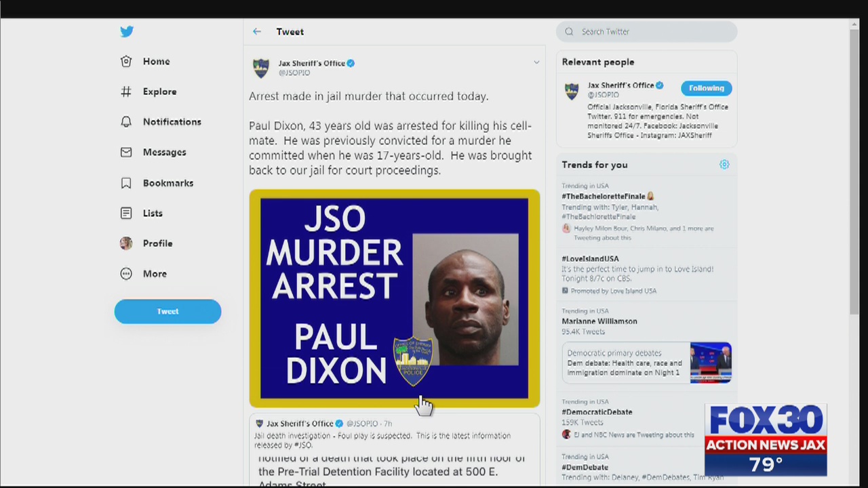Click the blue Tweet button

167,311
